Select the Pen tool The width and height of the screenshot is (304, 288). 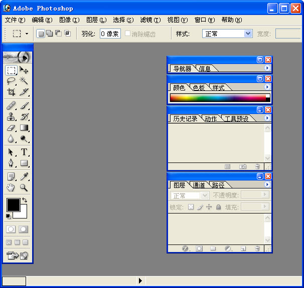(11, 163)
